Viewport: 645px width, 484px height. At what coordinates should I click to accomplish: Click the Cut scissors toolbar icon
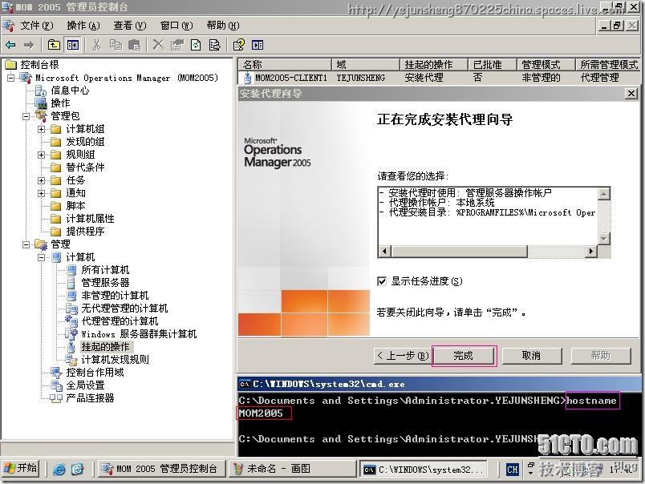point(96,45)
